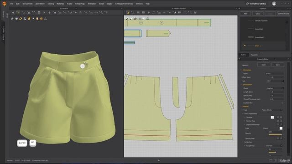The height and width of the screenshot is (164, 292).
Task: Expand the Texture property row
Action: pos(245,118)
